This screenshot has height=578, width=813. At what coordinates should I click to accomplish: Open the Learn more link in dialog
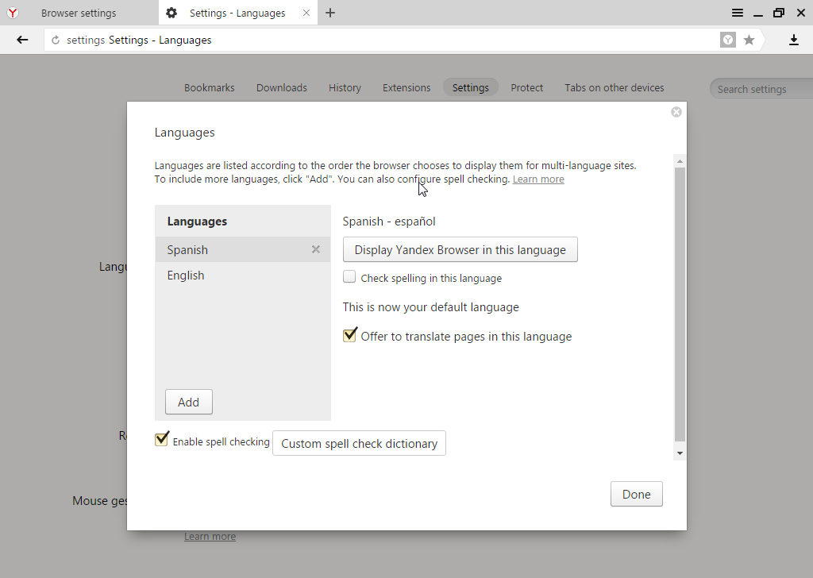[538, 179]
